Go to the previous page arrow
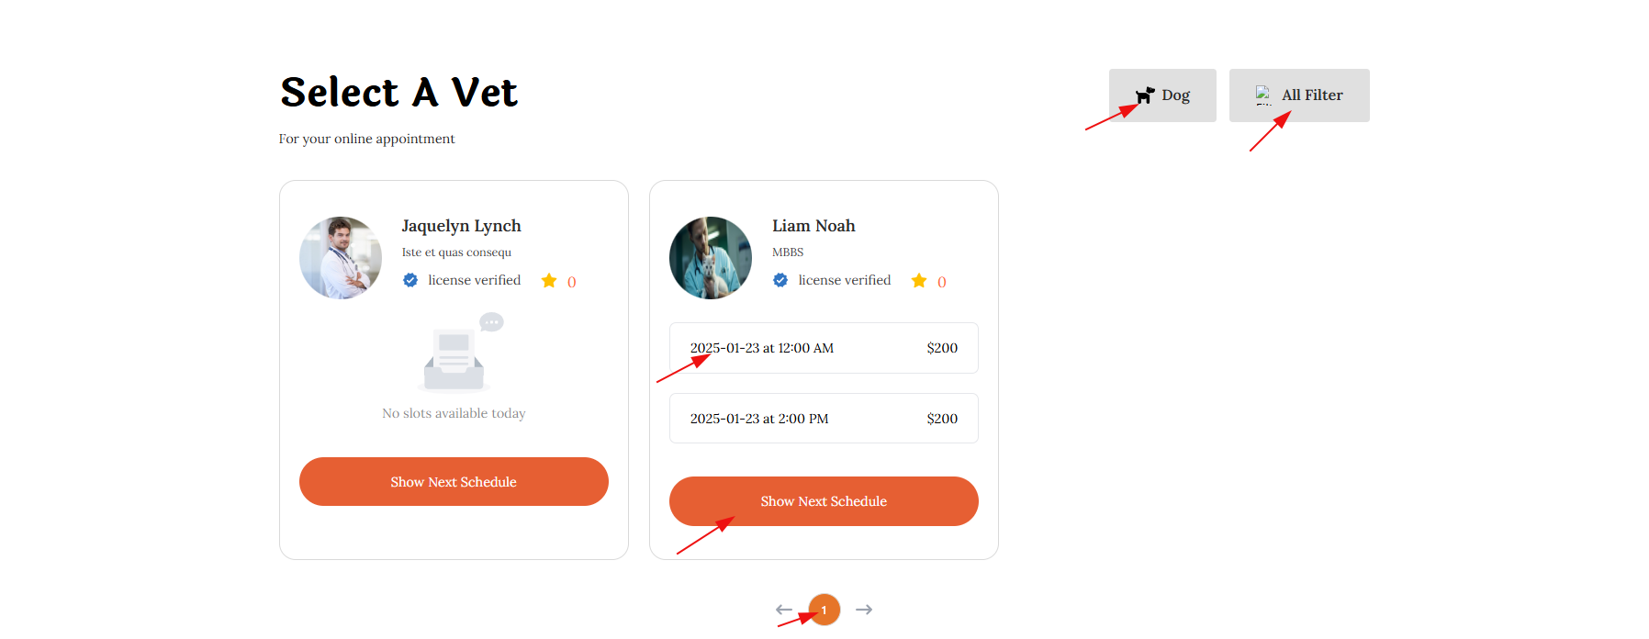The image size is (1649, 639). coord(783,610)
